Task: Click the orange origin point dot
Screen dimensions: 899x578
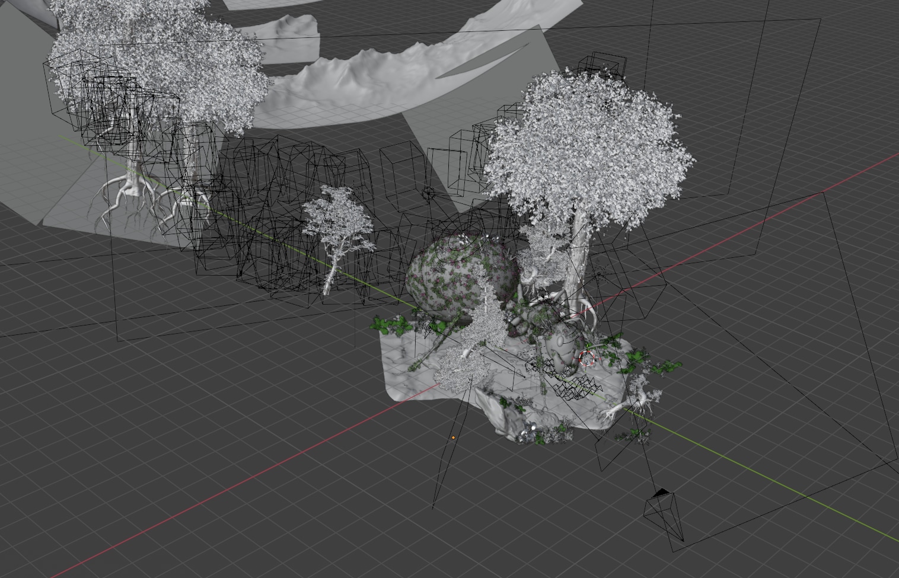Action: [454, 438]
